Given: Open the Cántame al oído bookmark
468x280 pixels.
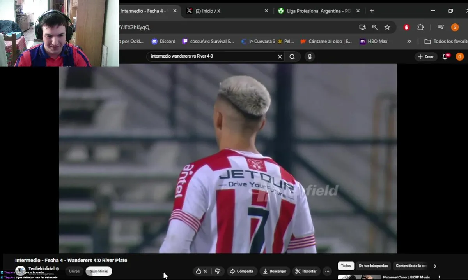Looking at the screenshot, I should click(326, 41).
